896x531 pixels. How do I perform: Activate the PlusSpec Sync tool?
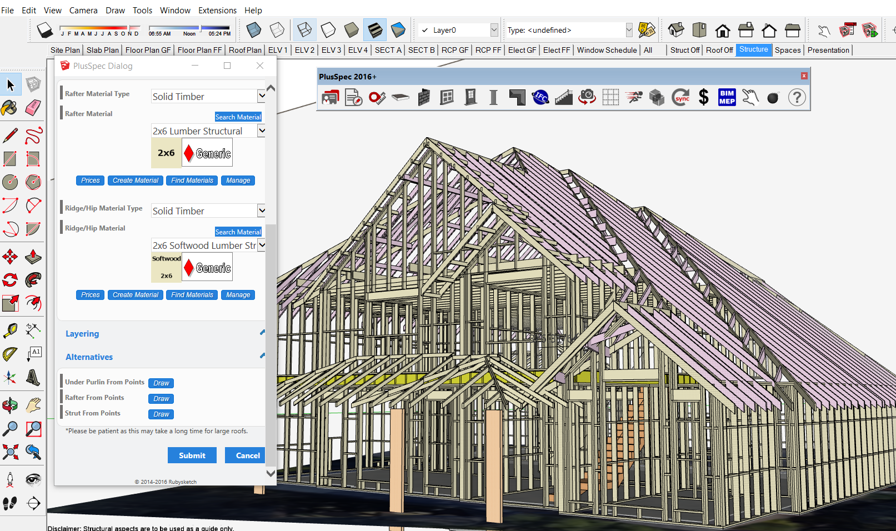[680, 97]
